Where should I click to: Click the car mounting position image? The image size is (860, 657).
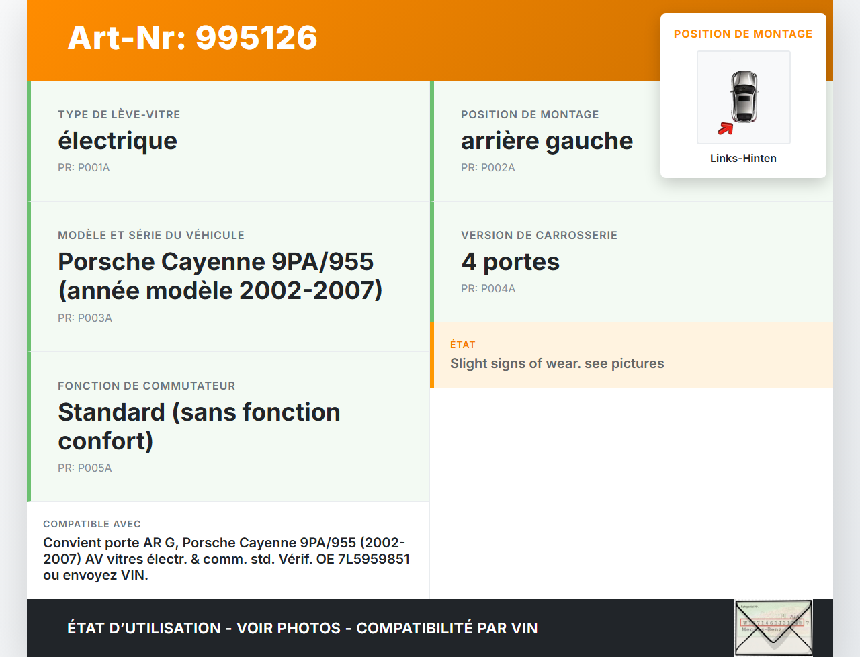pos(743,97)
